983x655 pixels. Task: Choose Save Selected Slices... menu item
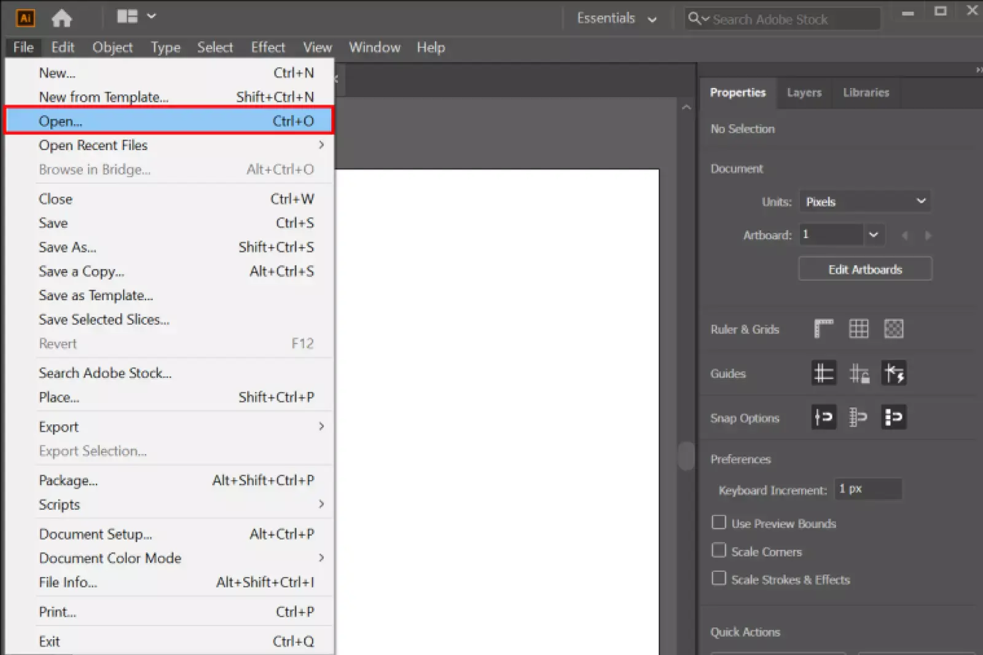(x=170, y=320)
